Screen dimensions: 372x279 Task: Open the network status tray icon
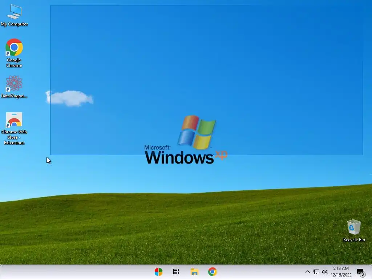(316, 272)
